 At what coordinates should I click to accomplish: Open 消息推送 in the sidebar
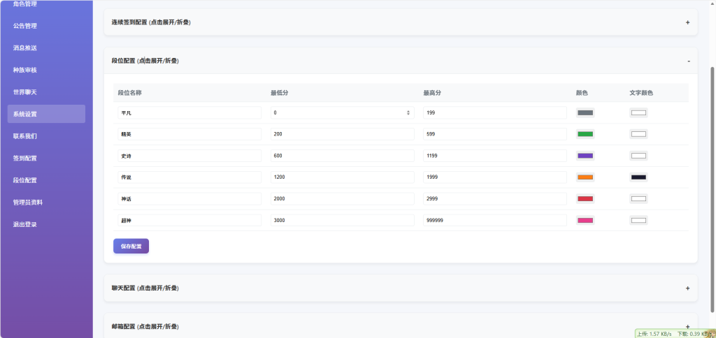point(25,48)
